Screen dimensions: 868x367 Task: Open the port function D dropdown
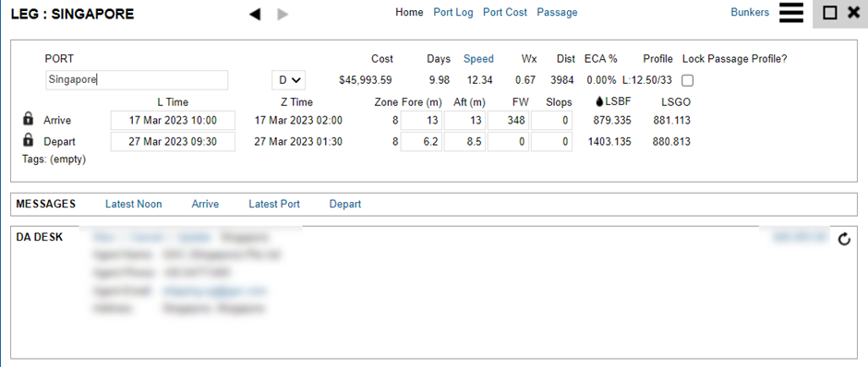(288, 80)
